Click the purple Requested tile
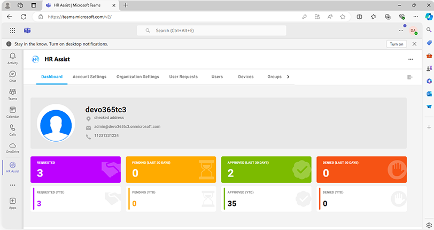Image resolution: width=434 pixels, height=230 pixels. [77, 169]
